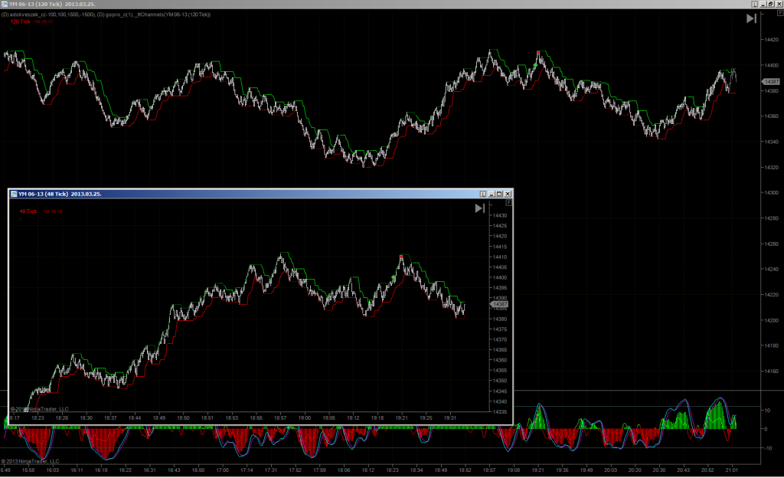Click the F button in the 120 Tick chart

coord(780,14)
